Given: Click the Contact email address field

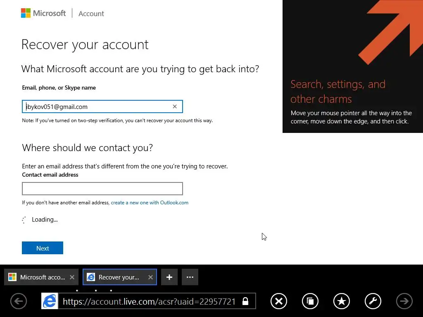Looking at the screenshot, I should (102, 189).
